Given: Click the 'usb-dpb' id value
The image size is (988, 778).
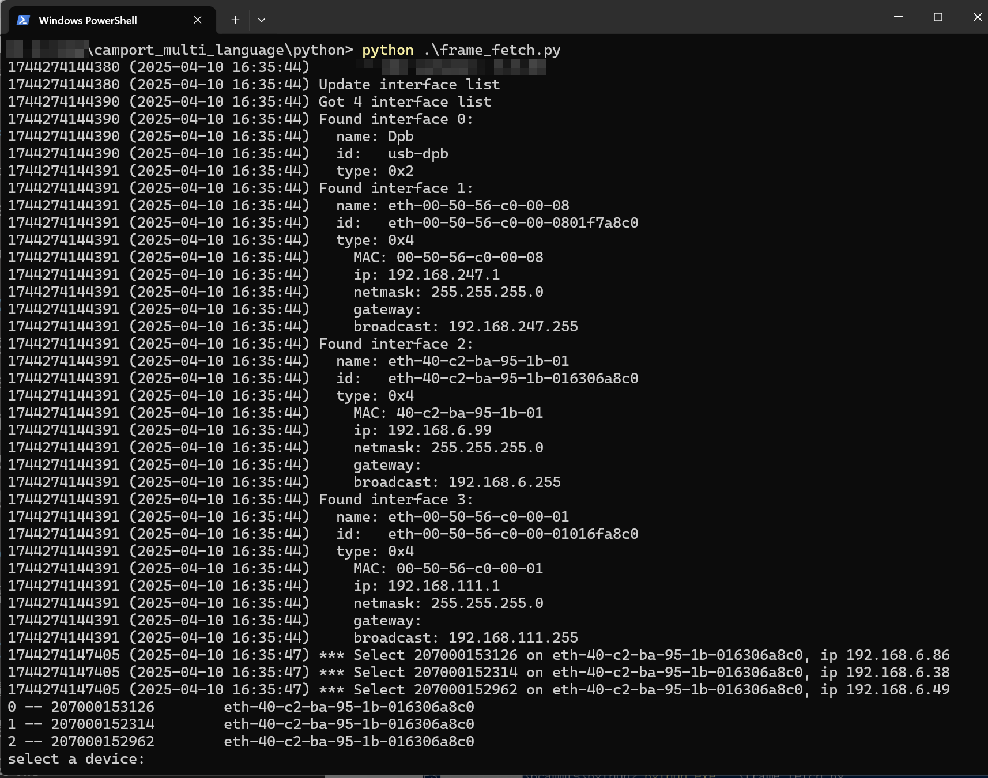Looking at the screenshot, I should pyautogui.click(x=418, y=154).
